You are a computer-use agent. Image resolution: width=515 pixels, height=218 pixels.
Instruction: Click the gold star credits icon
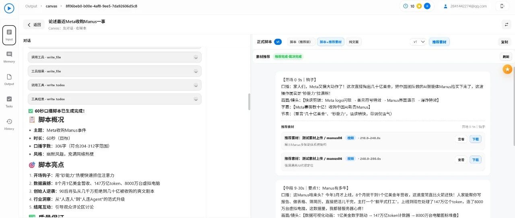coord(419,6)
